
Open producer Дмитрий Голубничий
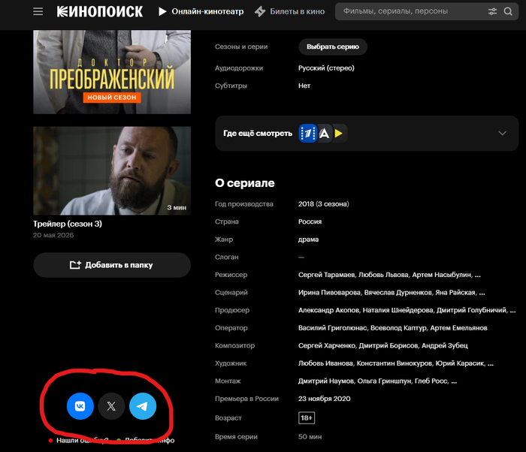tap(471, 310)
